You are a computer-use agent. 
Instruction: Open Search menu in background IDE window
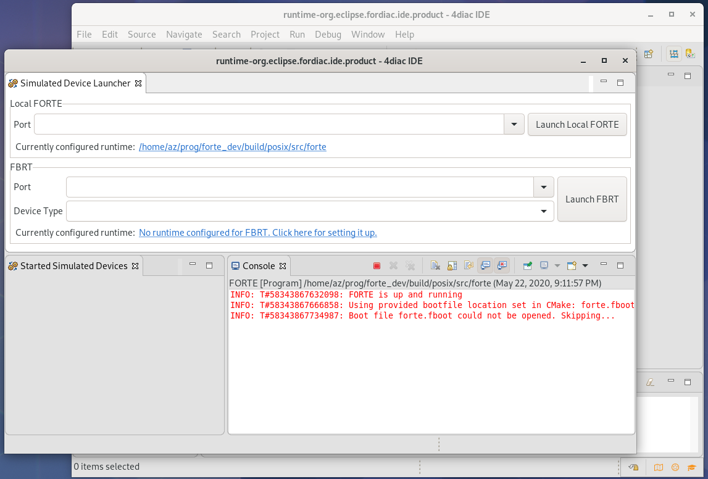pyautogui.click(x=226, y=35)
